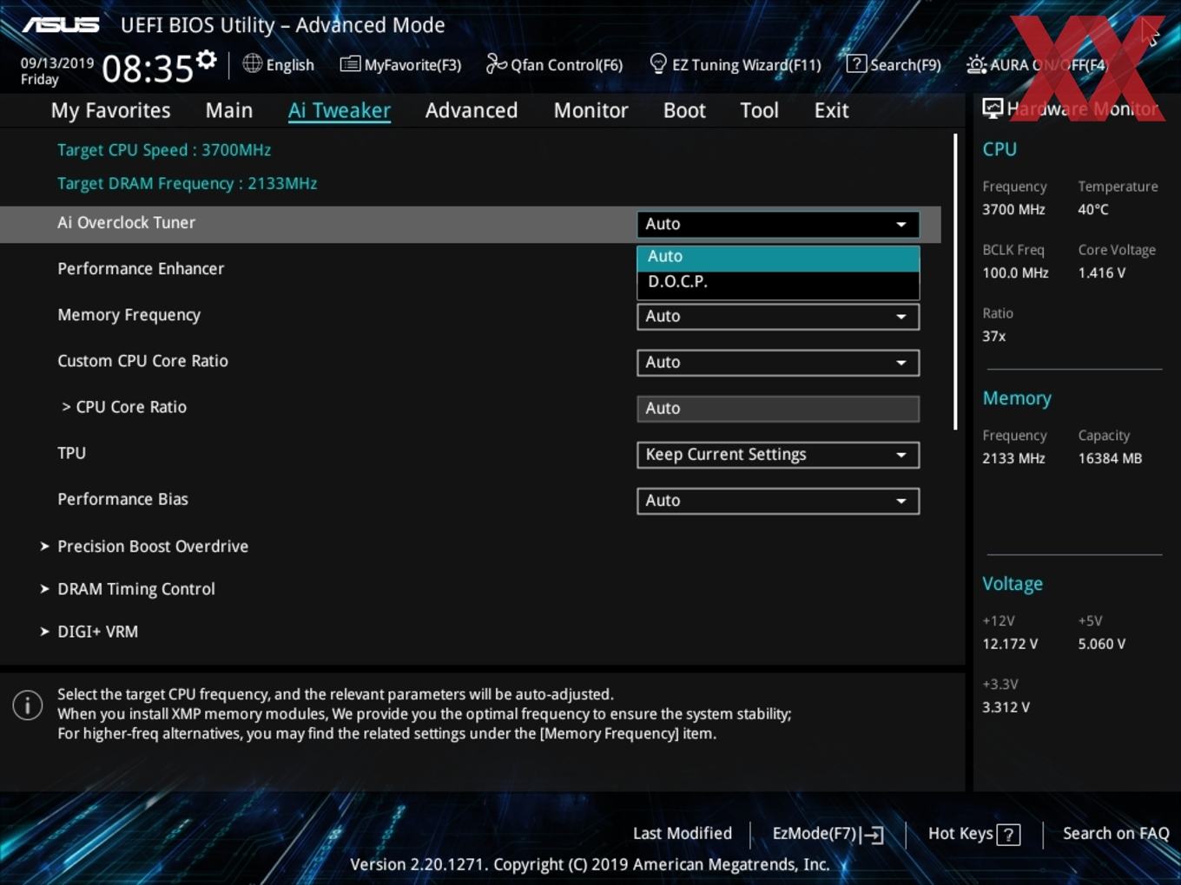Click +3.3V reading 3.312 V
1181x885 pixels.
click(1006, 708)
